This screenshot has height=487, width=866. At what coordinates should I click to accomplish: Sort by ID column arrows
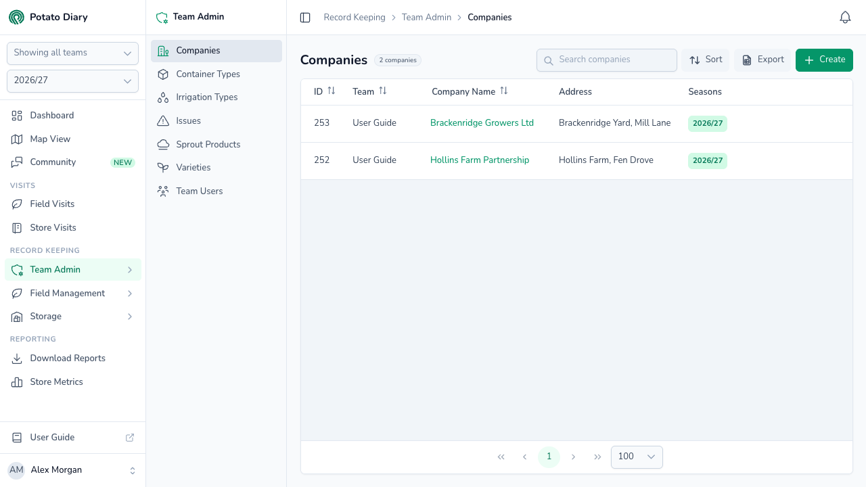tap(332, 91)
